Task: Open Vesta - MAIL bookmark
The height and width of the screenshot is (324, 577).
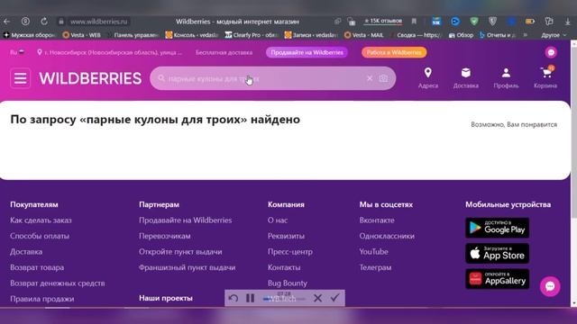Action: (363, 35)
